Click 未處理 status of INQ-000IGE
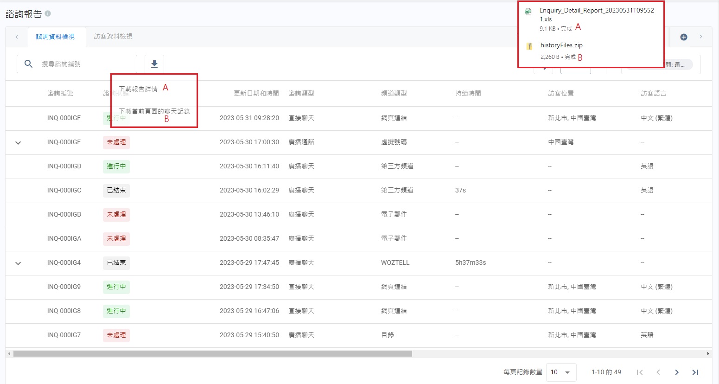The height and width of the screenshot is (384, 719). 116,142
